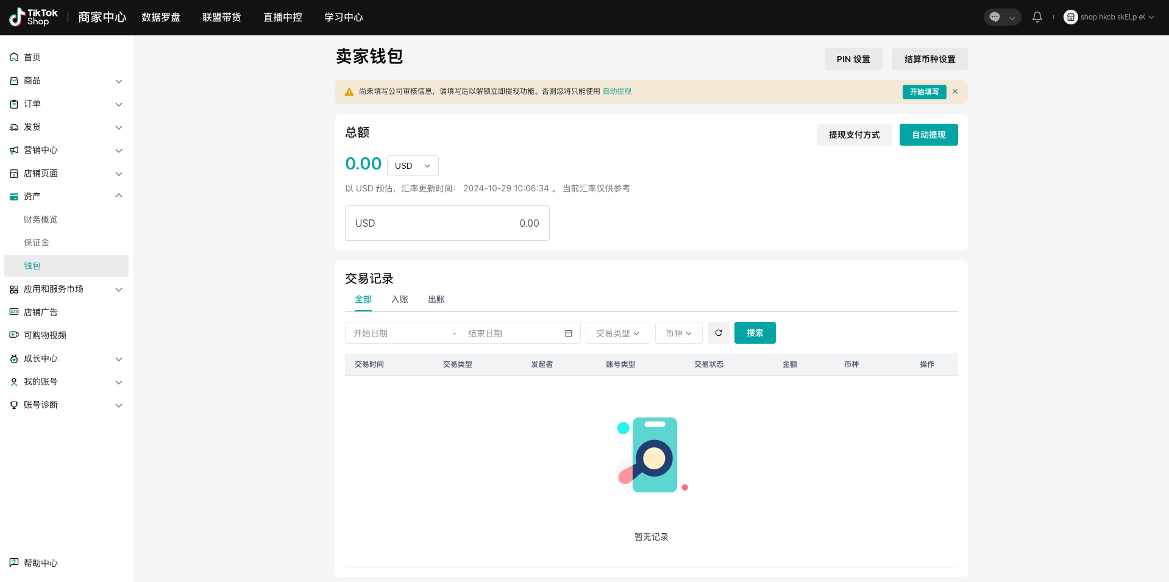
Task: Click the refresh icon beside search
Action: [x=718, y=333]
